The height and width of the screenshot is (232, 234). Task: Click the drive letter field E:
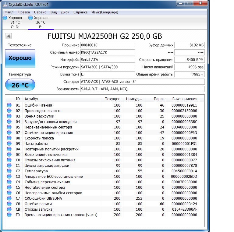108,74
